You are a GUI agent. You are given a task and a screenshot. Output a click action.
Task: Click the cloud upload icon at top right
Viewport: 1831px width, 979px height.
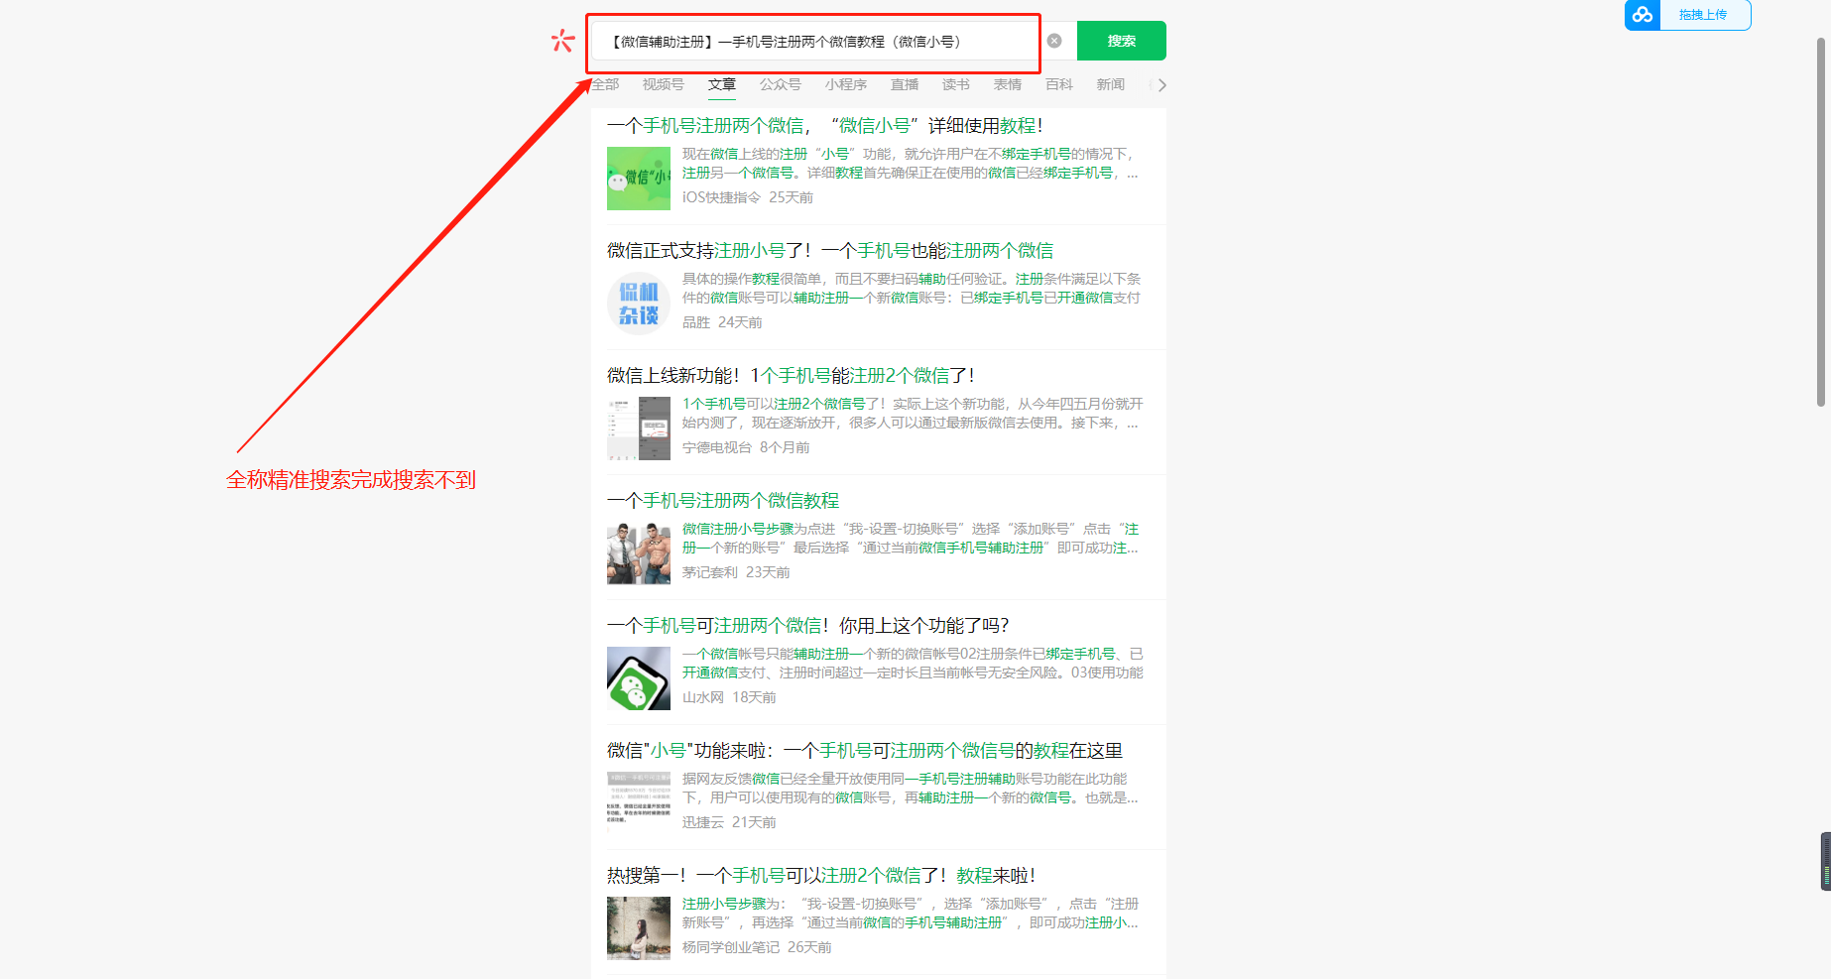(x=1643, y=15)
